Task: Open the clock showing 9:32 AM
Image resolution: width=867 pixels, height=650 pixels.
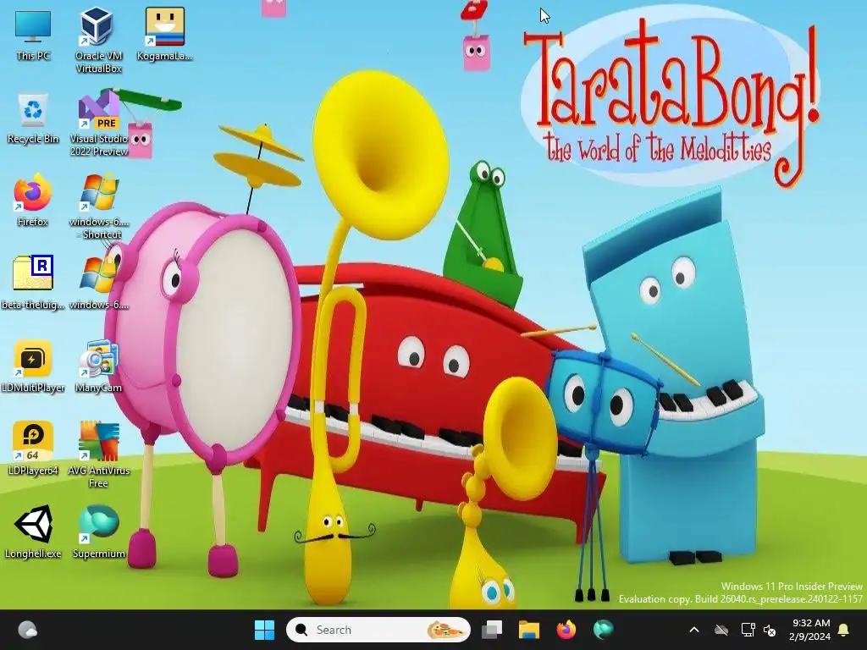Action: coord(810,630)
